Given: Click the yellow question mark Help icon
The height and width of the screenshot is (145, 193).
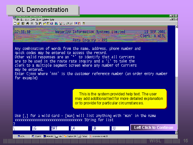Looking at the screenshot, I should pyautogui.click(x=84, y=23).
